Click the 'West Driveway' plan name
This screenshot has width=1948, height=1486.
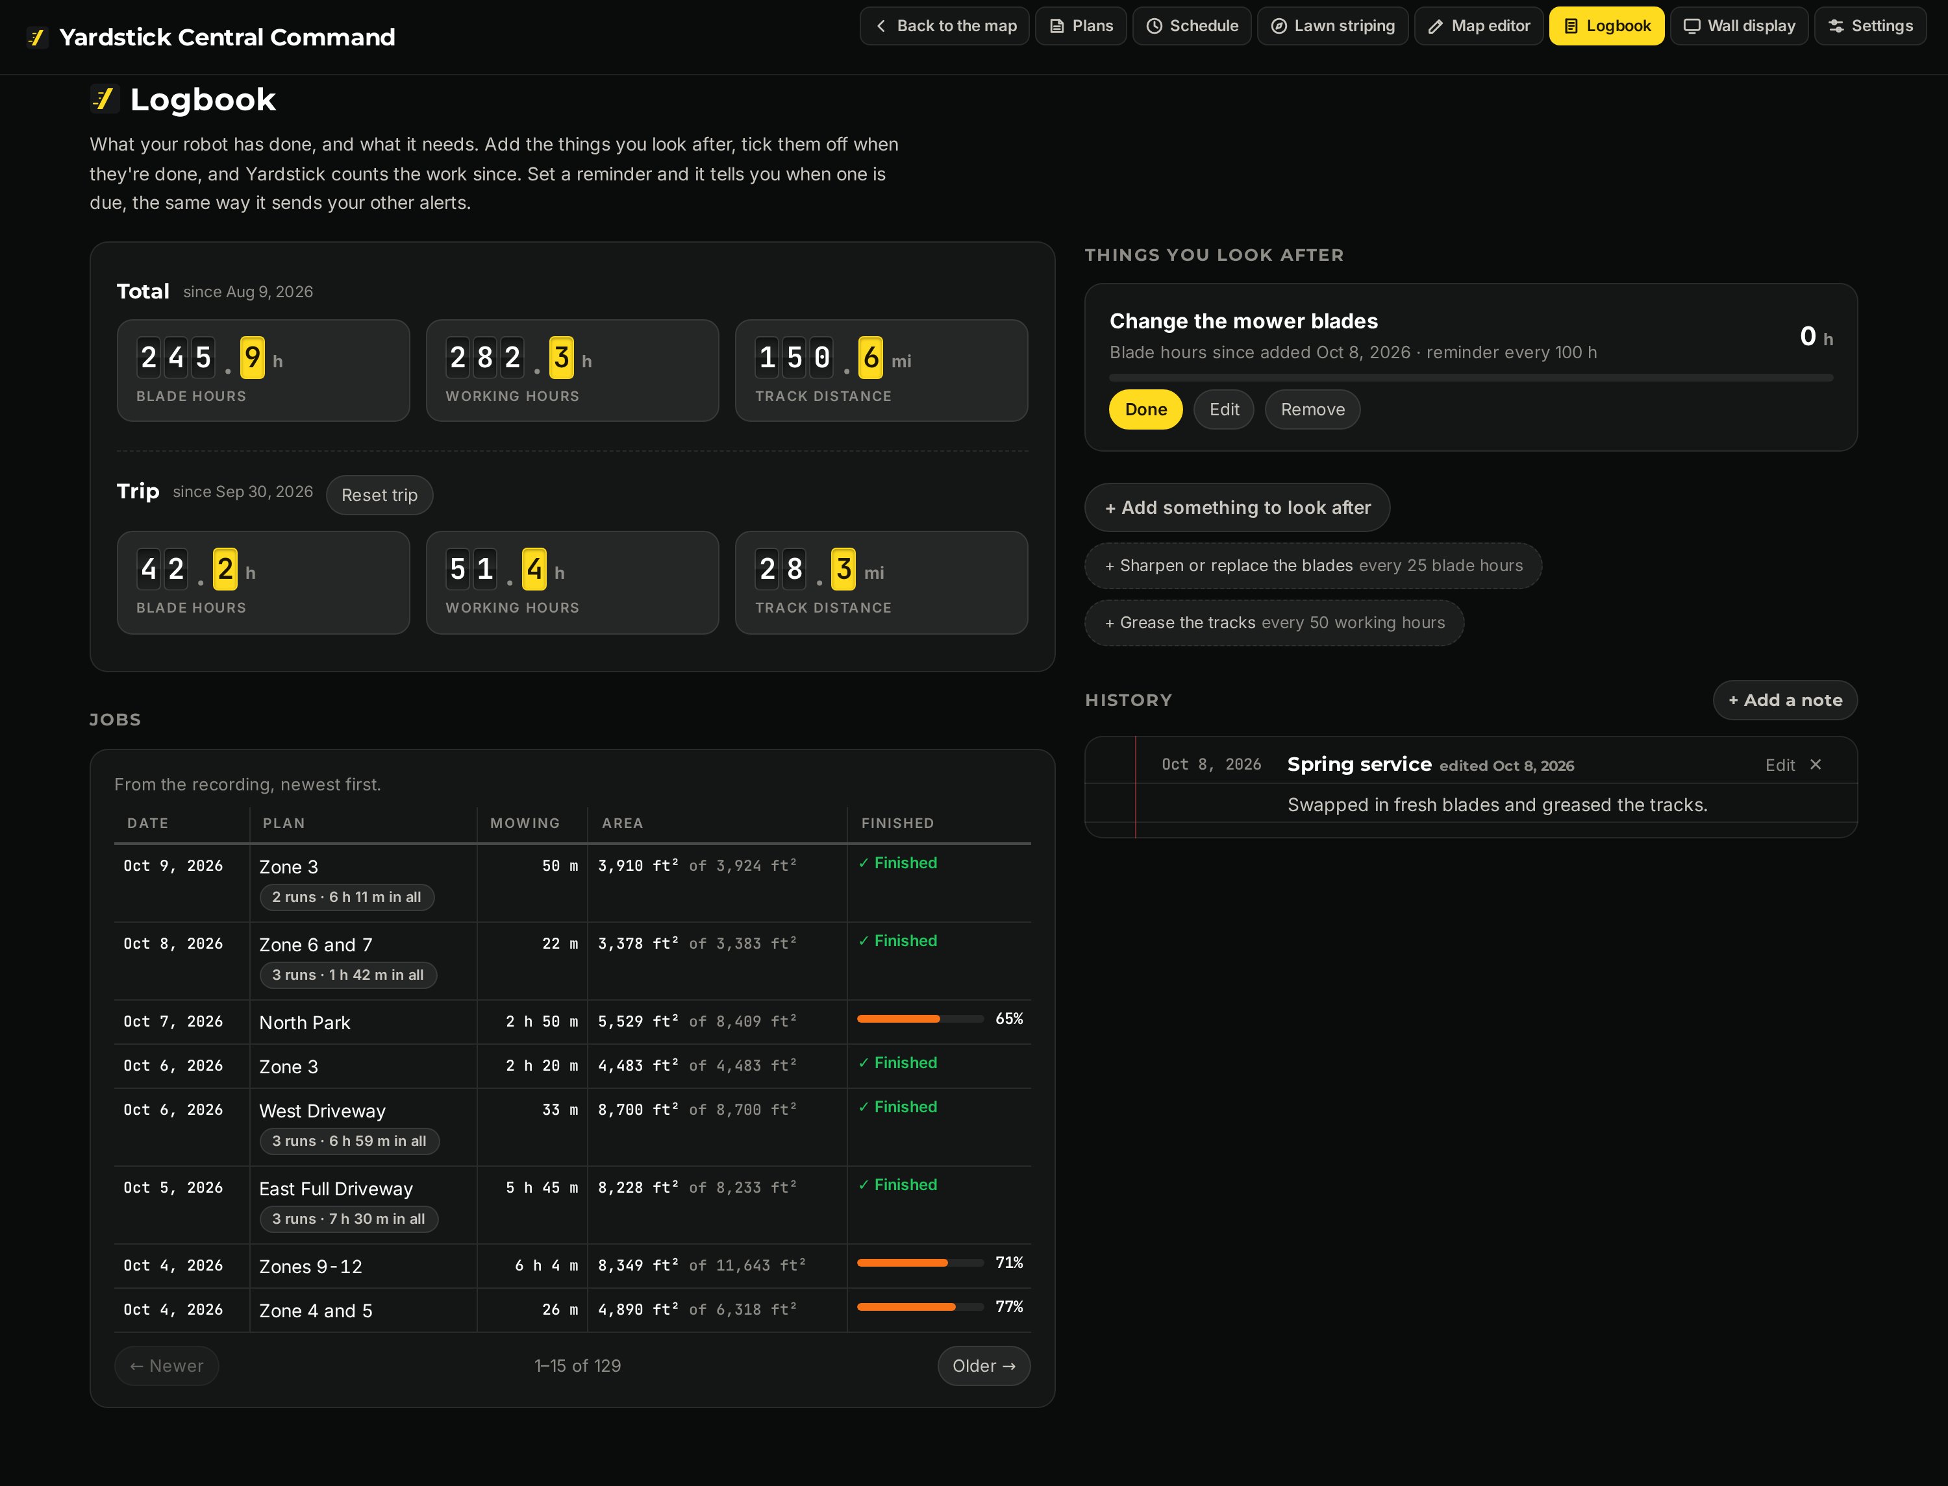click(322, 1111)
